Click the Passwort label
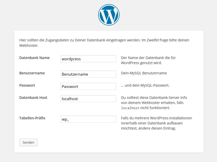This screenshot has height=162, width=217. pos(27,85)
